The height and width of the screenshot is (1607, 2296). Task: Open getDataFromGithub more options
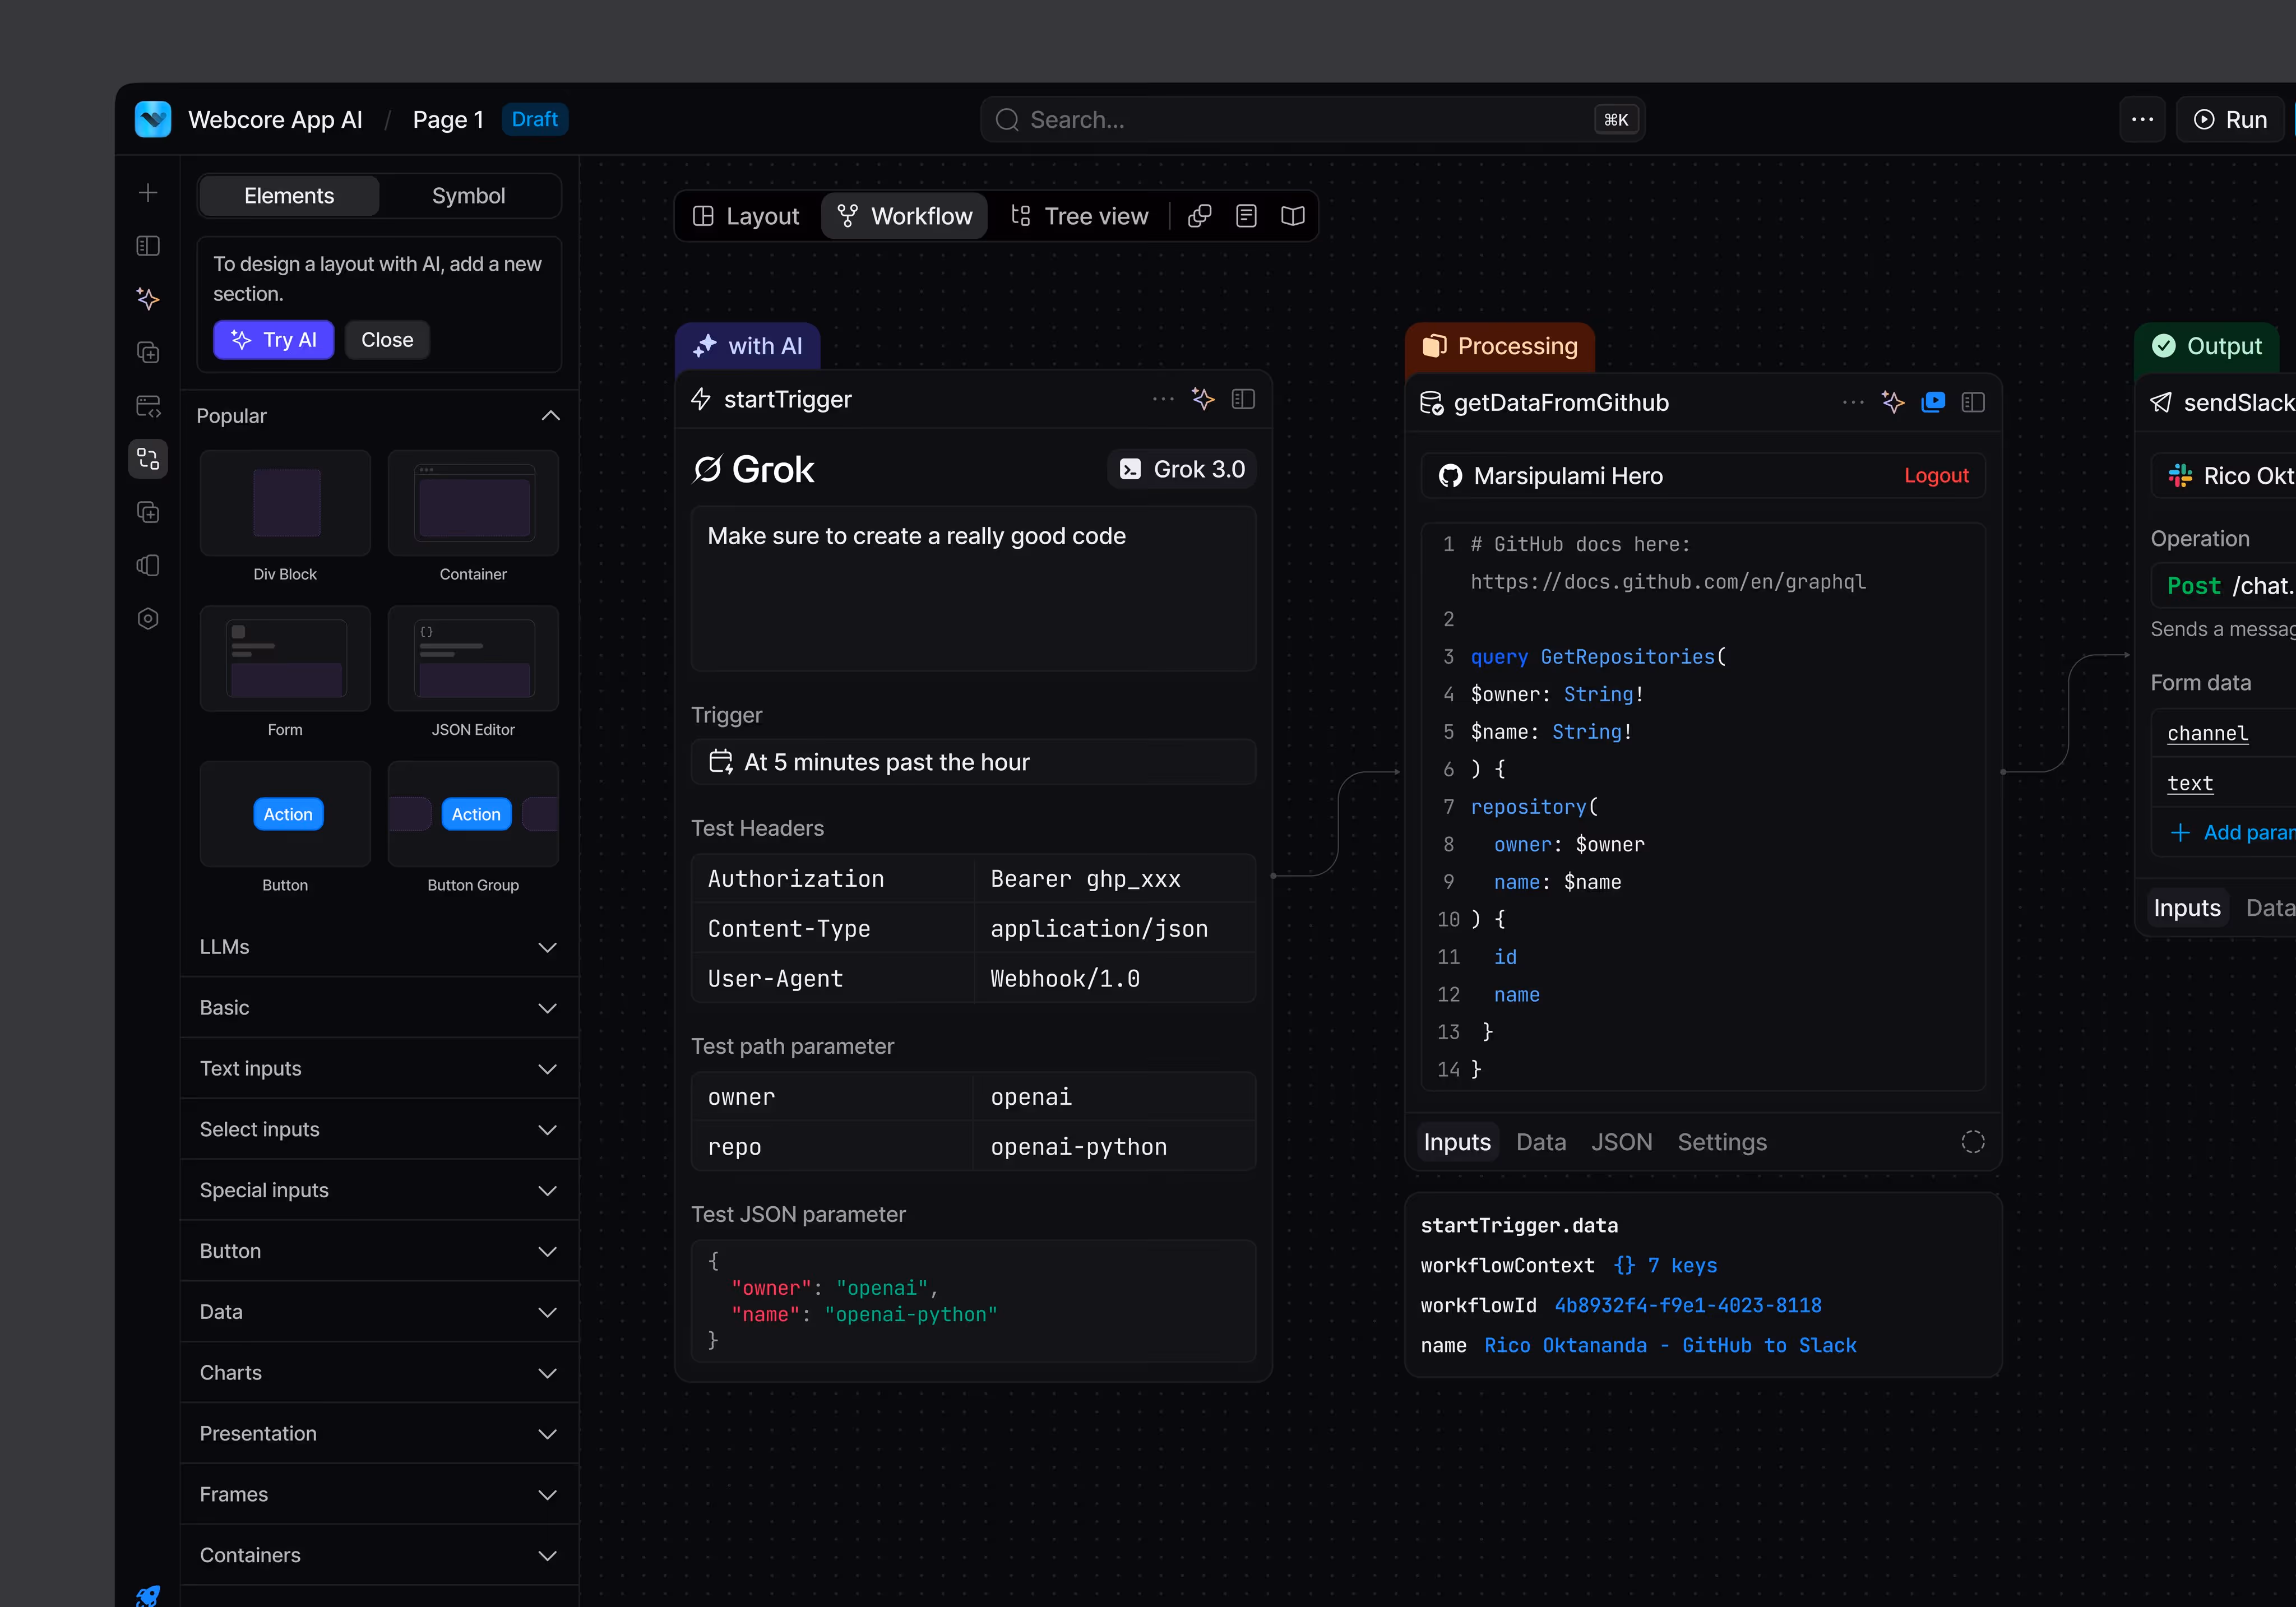1853,402
